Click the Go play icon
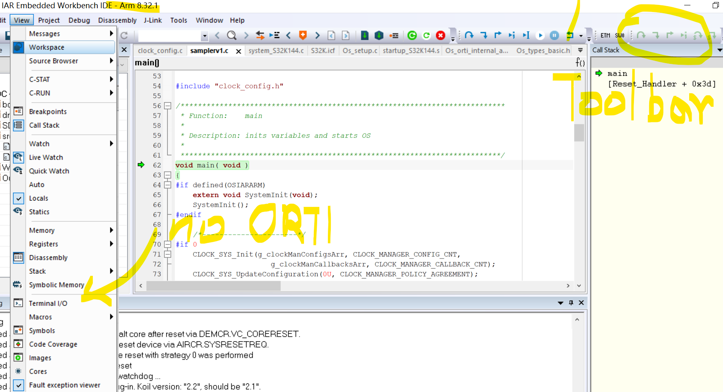Viewport: 723px width, 392px height. point(540,35)
